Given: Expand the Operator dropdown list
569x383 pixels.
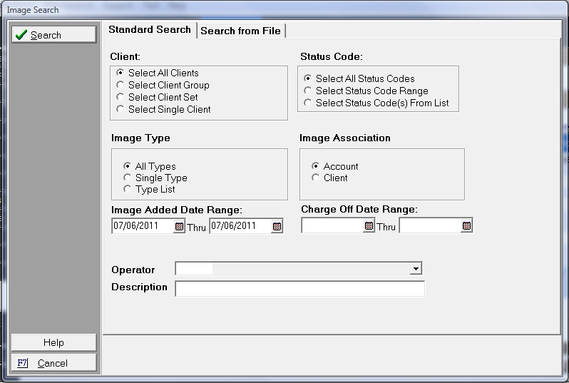Looking at the screenshot, I should pos(415,269).
